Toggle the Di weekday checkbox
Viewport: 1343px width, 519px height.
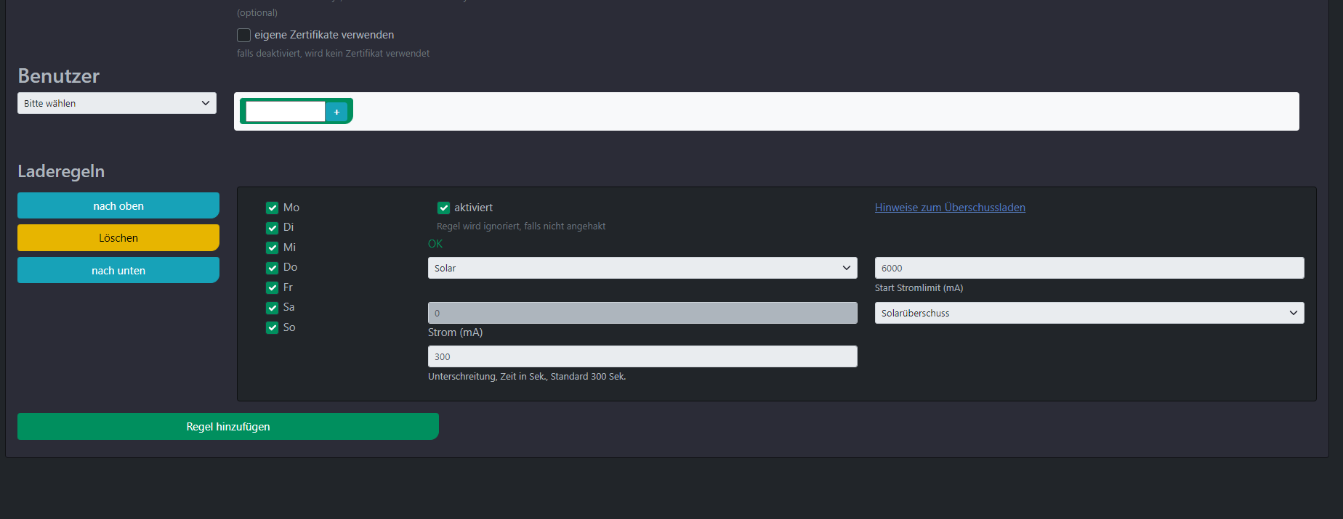pos(273,228)
